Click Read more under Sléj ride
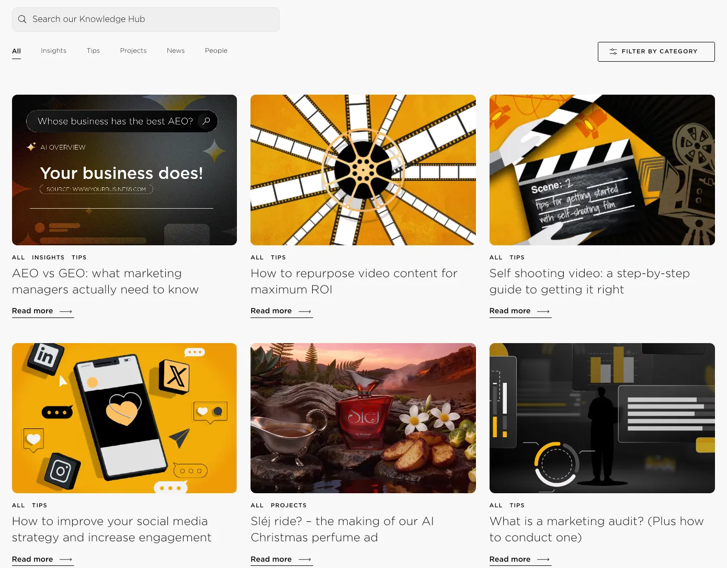This screenshot has width=727, height=568. [281, 560]
